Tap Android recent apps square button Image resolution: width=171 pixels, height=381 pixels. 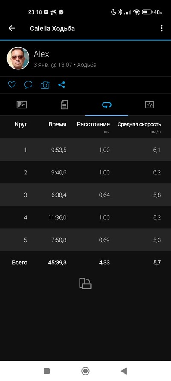click(47, 371)
